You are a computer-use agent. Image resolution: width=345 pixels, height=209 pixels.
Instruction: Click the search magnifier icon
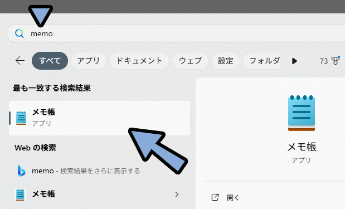point(20,33)
